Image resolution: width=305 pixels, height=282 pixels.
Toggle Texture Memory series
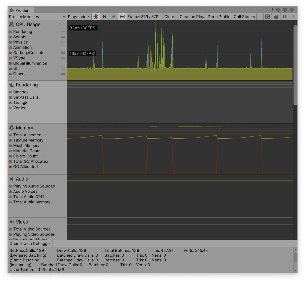tap(10, 140)
